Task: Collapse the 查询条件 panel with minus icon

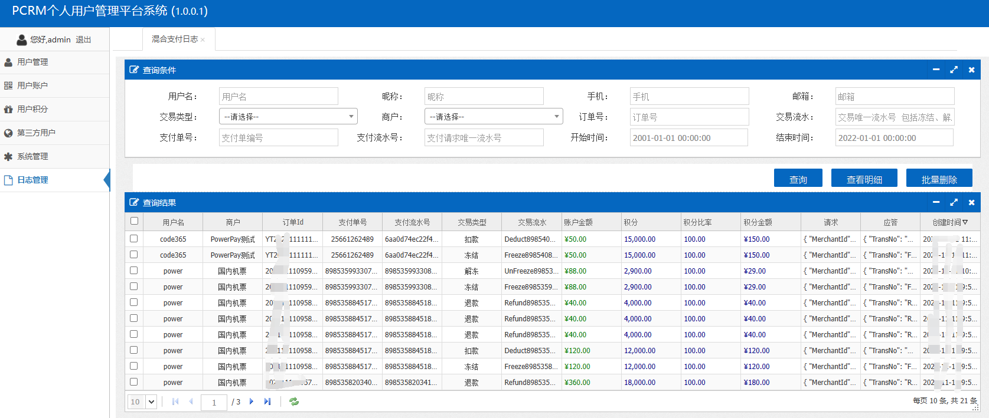Action: point(936,70)
